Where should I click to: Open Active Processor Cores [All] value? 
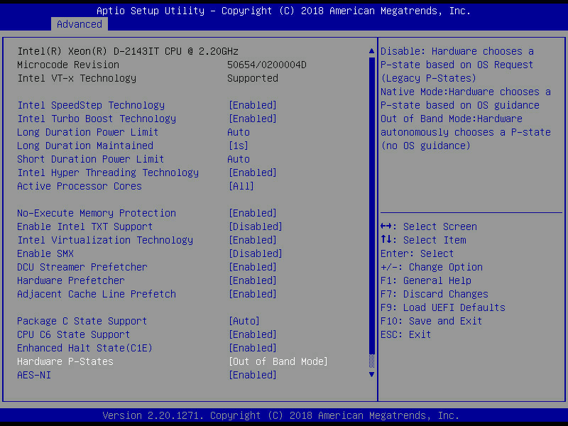[241, 186]
